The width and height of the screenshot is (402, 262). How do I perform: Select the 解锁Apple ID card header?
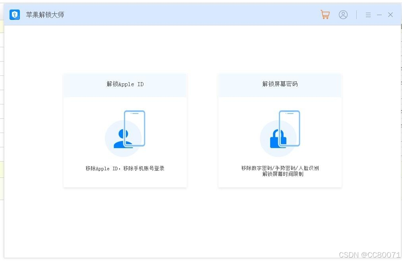click(125, 85)
